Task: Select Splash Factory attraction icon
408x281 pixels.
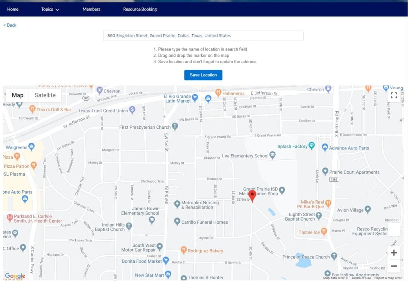Action: [x=311, y=145]
